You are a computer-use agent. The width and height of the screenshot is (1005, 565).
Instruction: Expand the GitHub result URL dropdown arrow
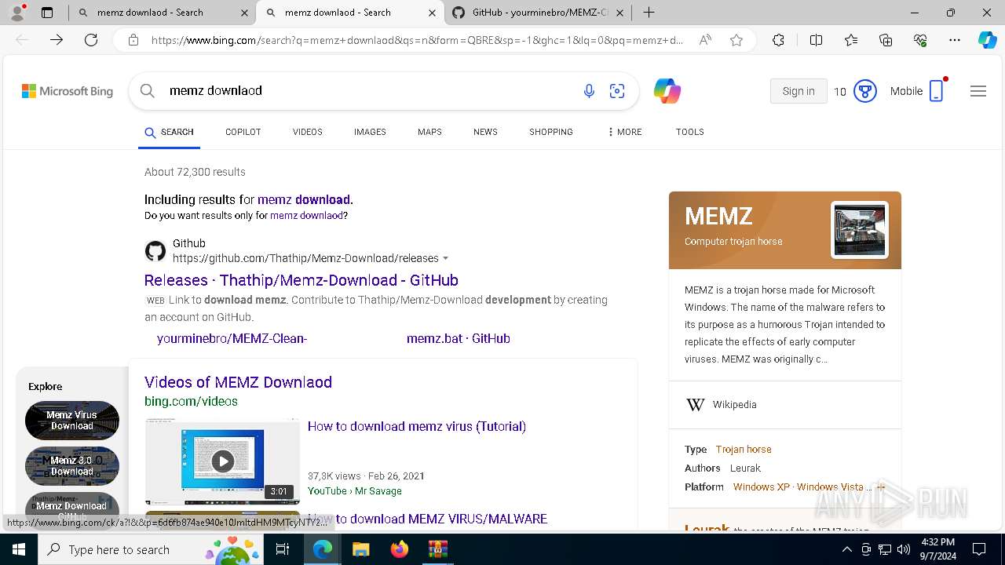446,258
